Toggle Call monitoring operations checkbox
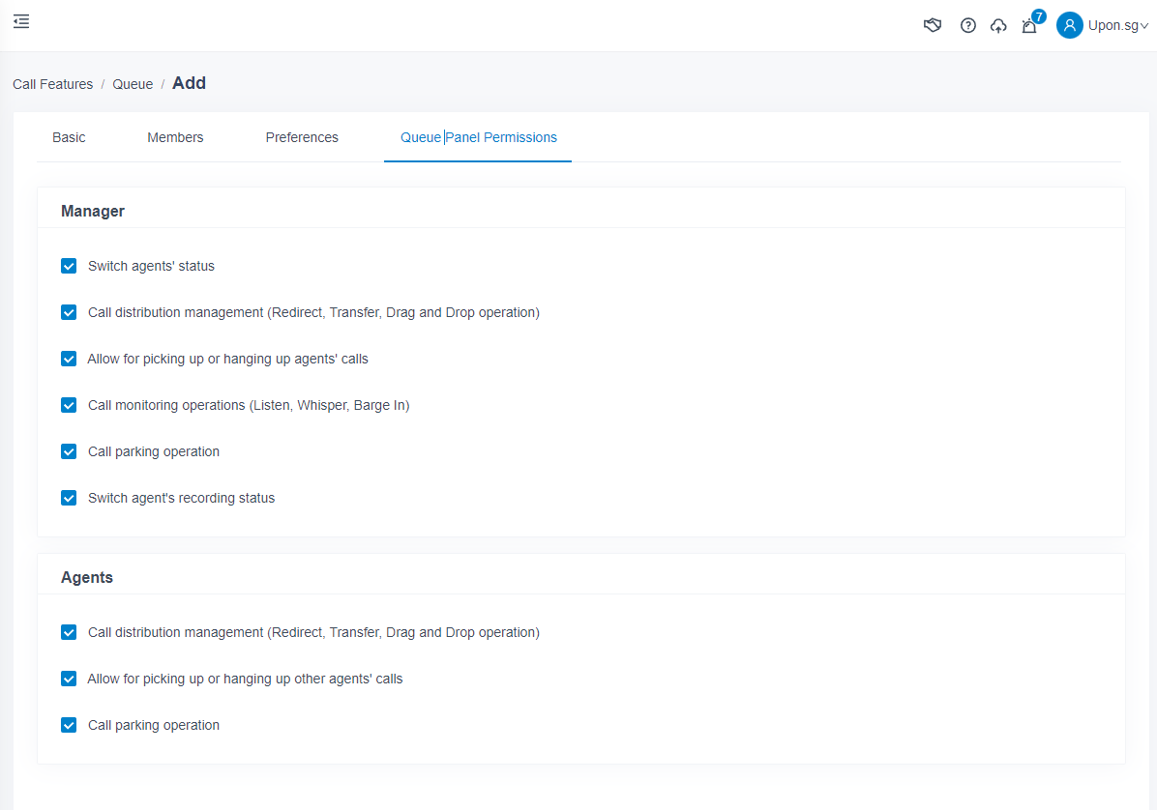This screenshot has height=810, width=1157. tap(69, 405)
